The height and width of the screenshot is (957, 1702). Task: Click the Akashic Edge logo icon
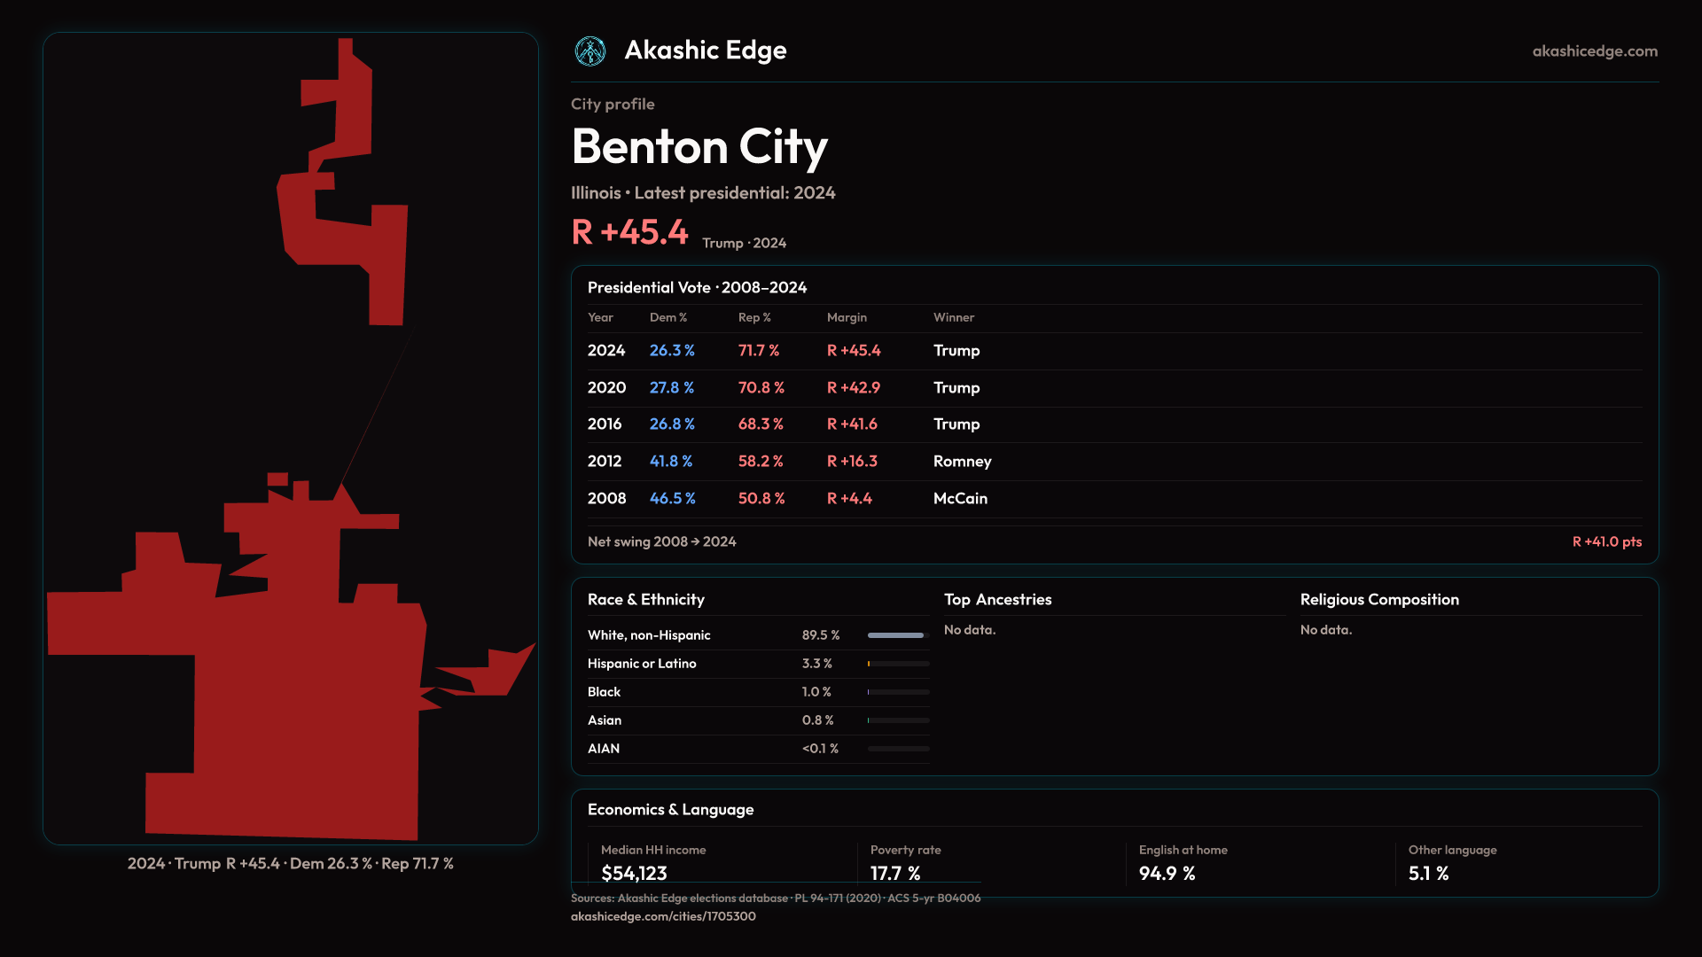tap(589, 51)
